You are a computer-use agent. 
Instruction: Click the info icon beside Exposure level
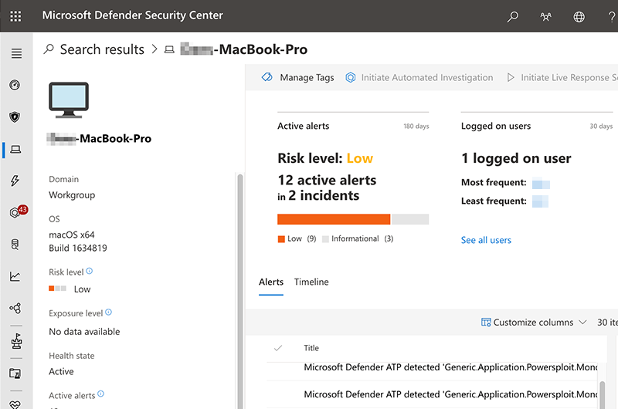pos(108,313)
